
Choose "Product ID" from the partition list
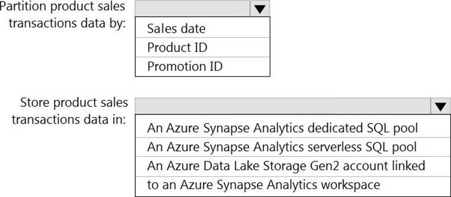[x=177, y=47]
